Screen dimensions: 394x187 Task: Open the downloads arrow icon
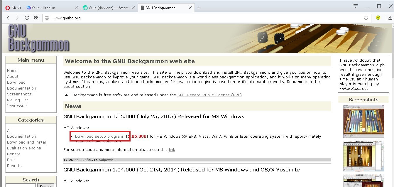pos(390,18)
